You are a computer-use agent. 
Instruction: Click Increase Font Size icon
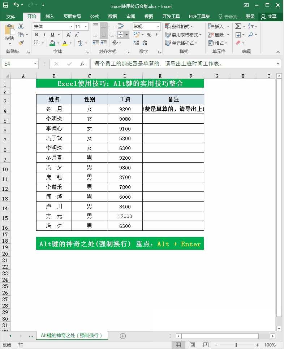point(69,35)
